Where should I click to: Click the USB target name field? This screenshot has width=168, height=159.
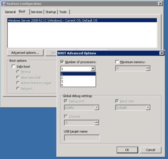tap(82, 138)
